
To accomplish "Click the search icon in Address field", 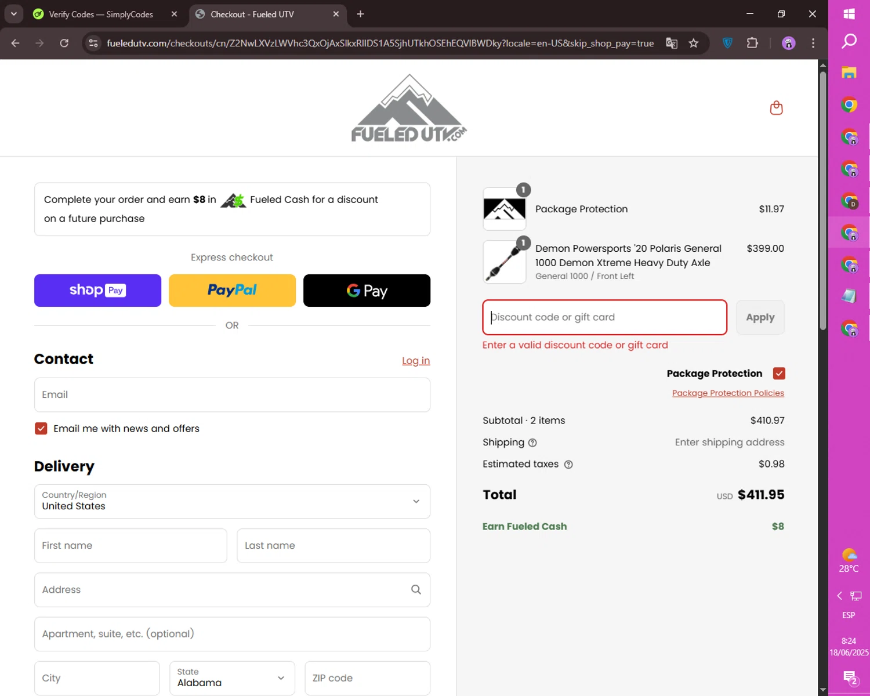I will pyautogui.click(x=416, y=589).
